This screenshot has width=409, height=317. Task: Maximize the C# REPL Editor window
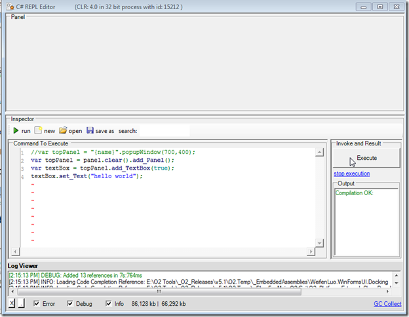(380, 7)
